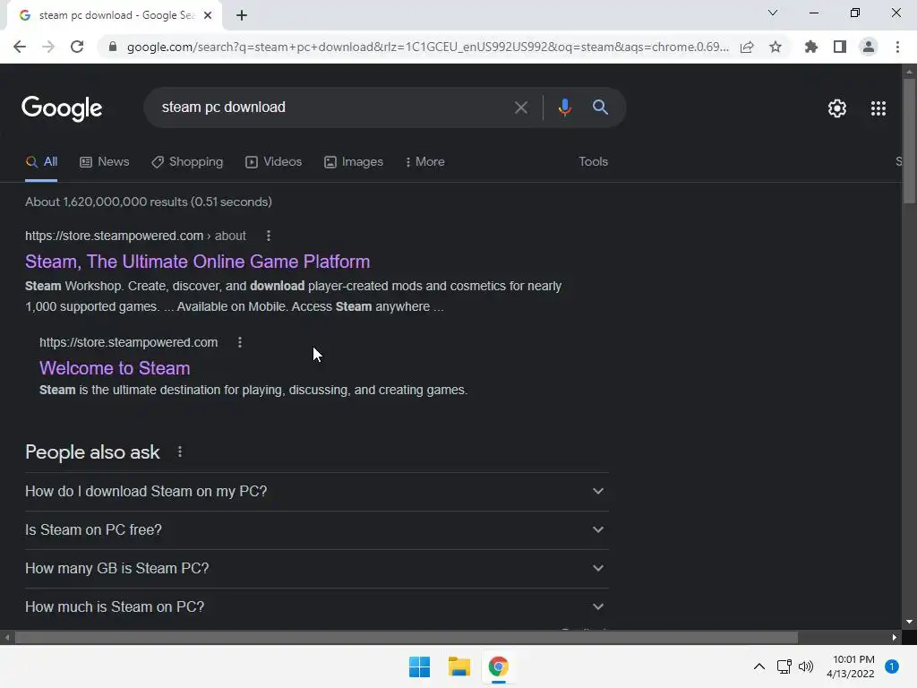Image resolution: width=917 pixels, height=688 pixels.
Task: Close the steam pc download tab
Action: click(x=208, y=16)
